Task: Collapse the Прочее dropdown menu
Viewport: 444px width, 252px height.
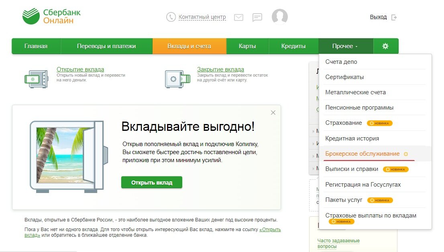Action: click(346, 46)
